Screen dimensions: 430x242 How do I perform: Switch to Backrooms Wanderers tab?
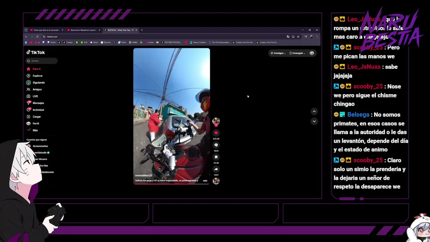(x=83, y=30)
